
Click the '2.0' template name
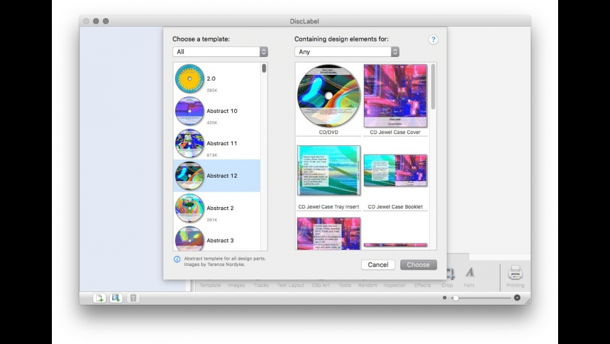(x=211, y=79)
